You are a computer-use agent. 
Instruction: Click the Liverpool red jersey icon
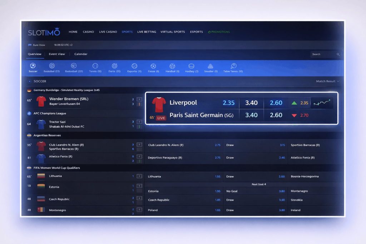click(x=159, y=105)
